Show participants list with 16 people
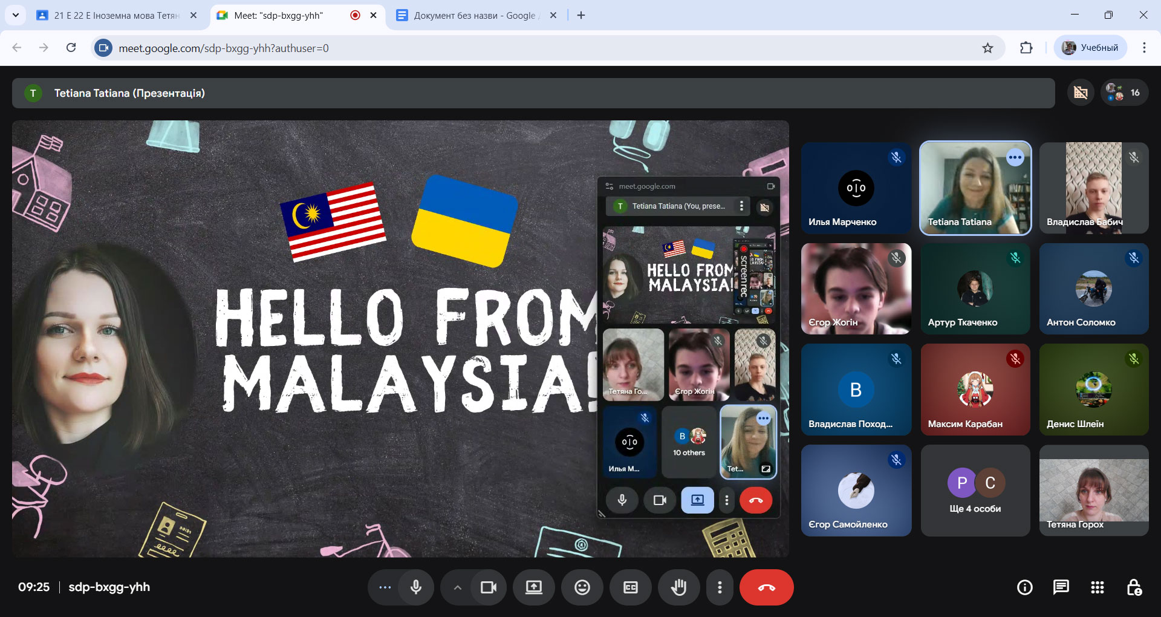 (1124, 93)
